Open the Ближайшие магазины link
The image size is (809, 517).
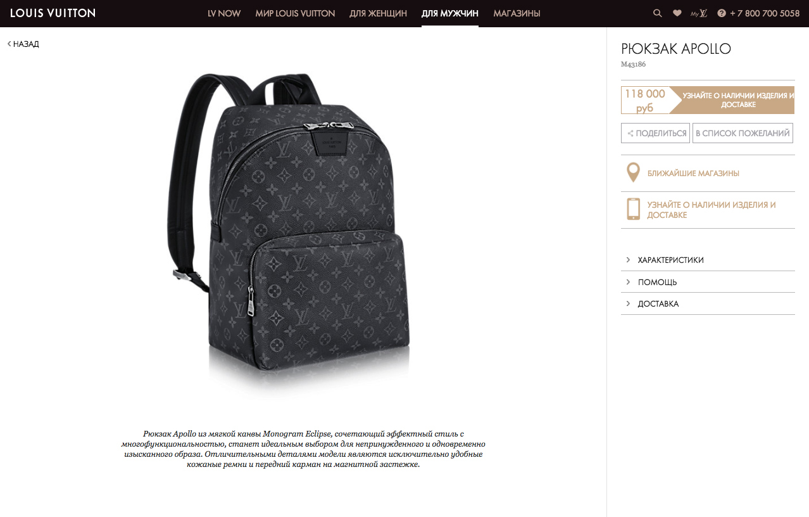693,173
